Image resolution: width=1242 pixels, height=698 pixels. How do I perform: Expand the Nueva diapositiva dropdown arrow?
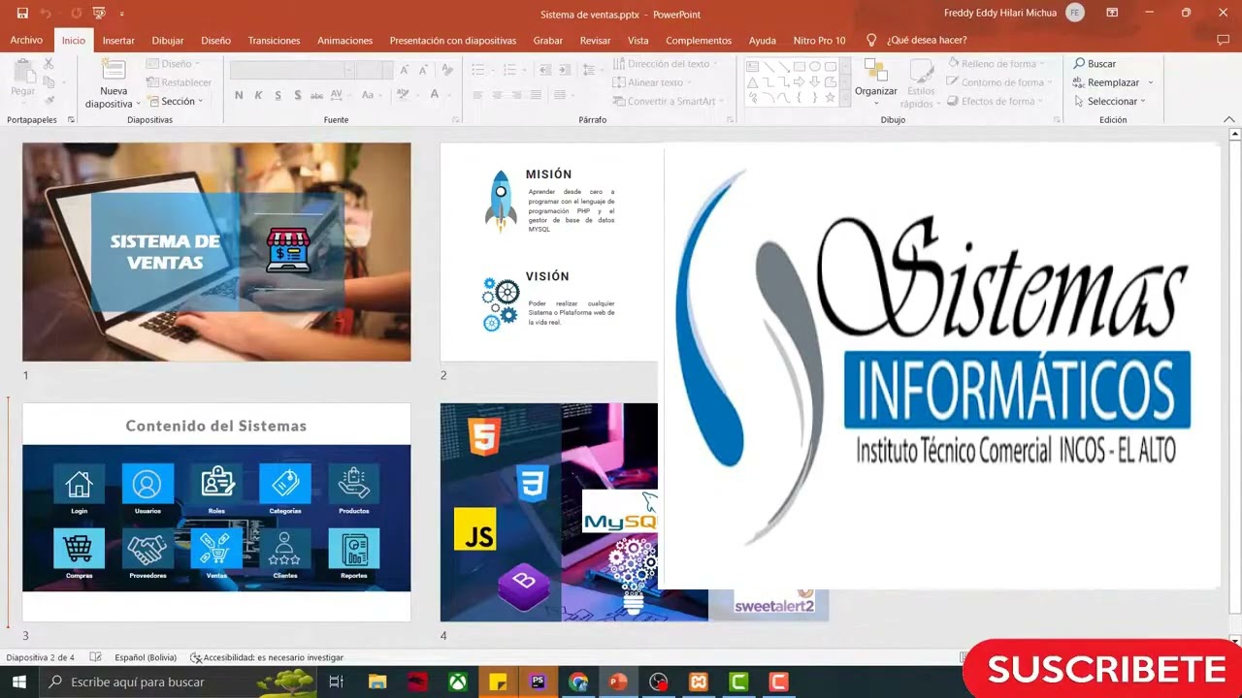point(138,104)
